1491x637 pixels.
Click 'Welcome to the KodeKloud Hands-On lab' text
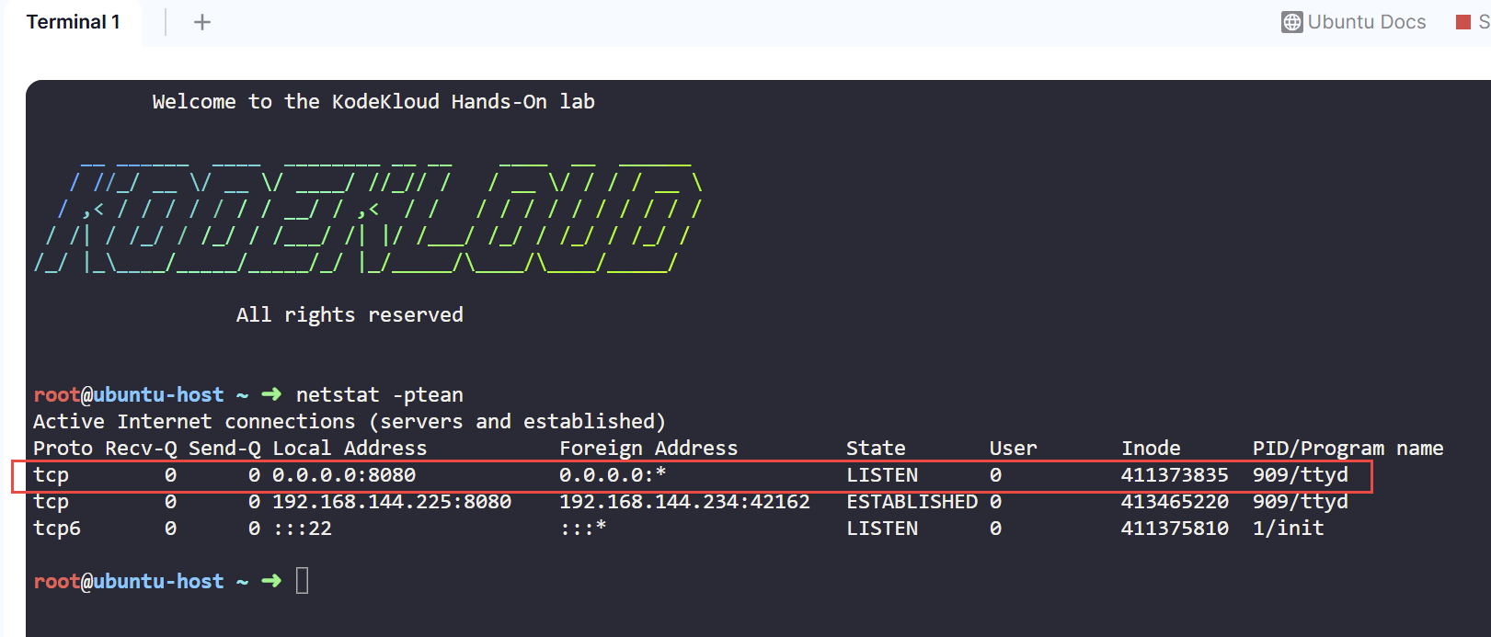(373, 101)
